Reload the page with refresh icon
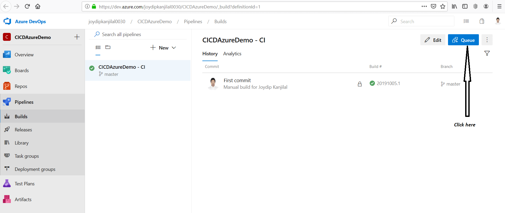 (27, 6)
